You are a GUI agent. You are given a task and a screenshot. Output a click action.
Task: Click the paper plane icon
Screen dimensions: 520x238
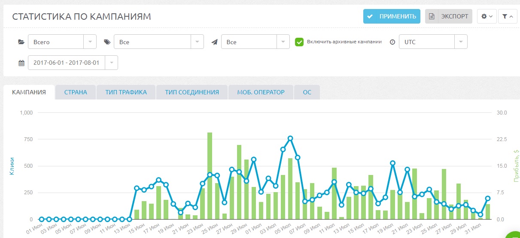coord(214,42)
